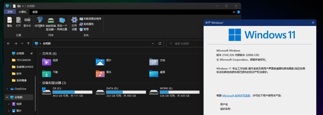This screenshot has height=115, width=323.
Task: Open the 访问媒体 media access button
Action: tap(40, 23)
